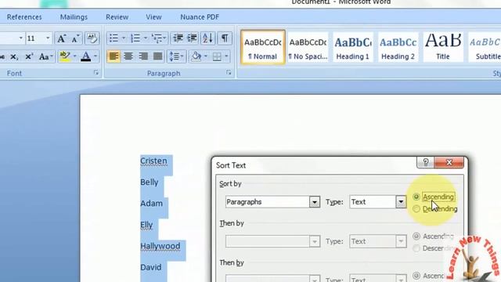Open the Mailings tab
Screen dimensions: 501x282
pyautogui.click(x=74, y=17)
